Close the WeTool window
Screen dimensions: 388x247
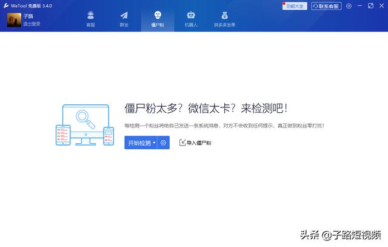pyautogui.click(x=380, y=6)
